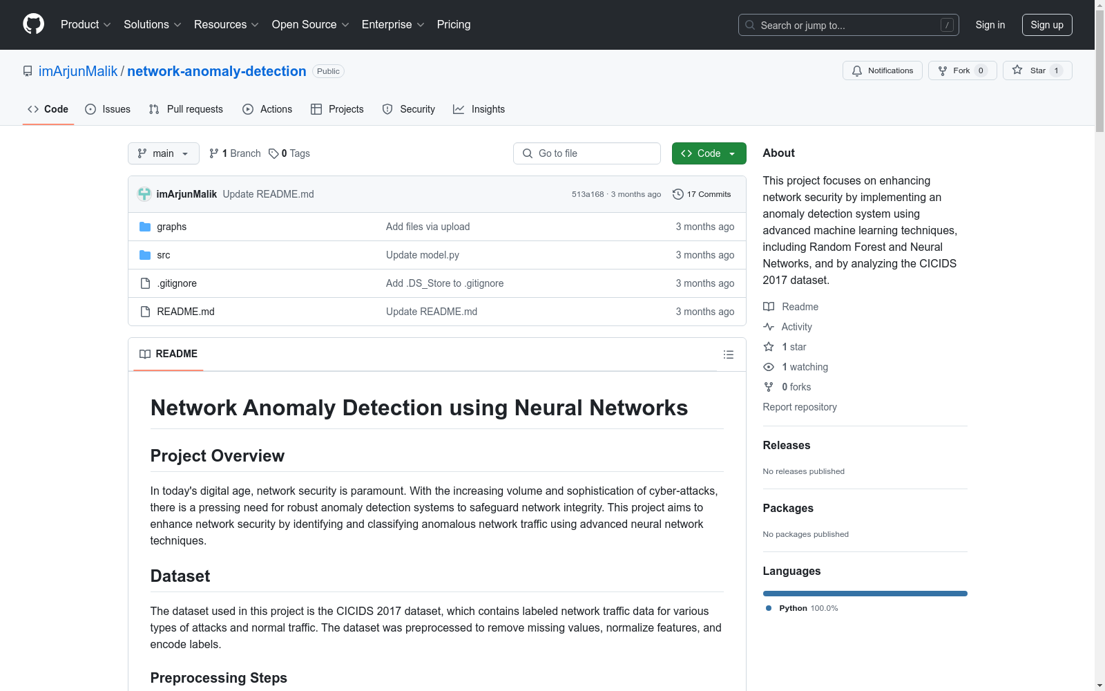Viewport: 1105px width, 691px height.
Task: Open 'Add files via upload' commit message
Action: [x=428, y=227]
